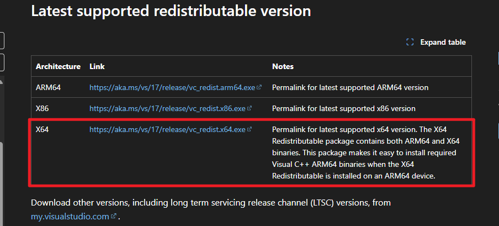Click external-link icon beside x64 redistributable link
This screenshot has width=499, height=226.
click(x=250, y=129)
